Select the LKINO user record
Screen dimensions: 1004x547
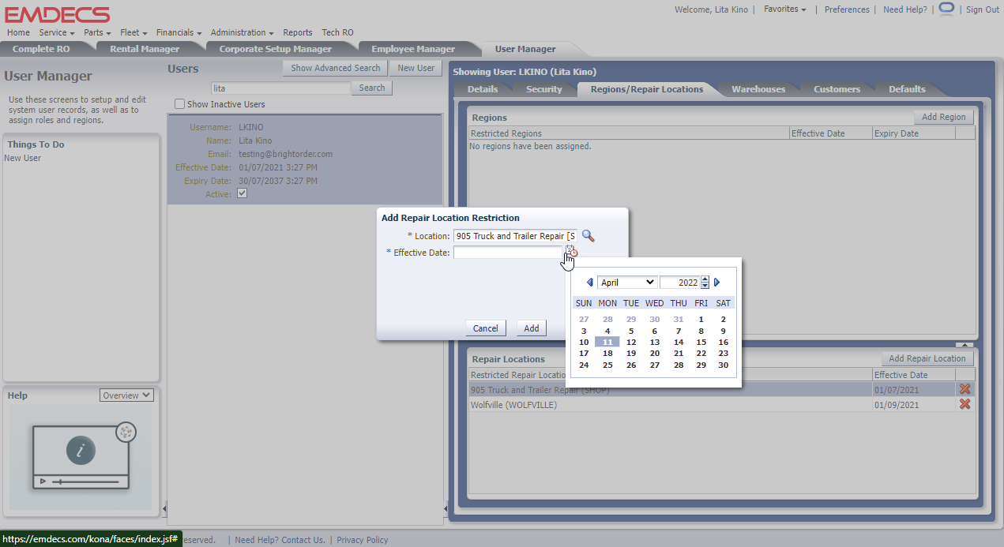305,159
